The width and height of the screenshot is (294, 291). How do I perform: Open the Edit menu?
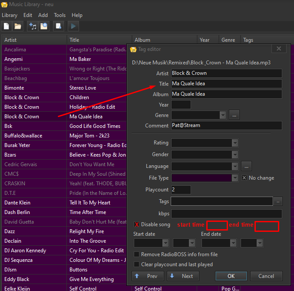[28, 15]
